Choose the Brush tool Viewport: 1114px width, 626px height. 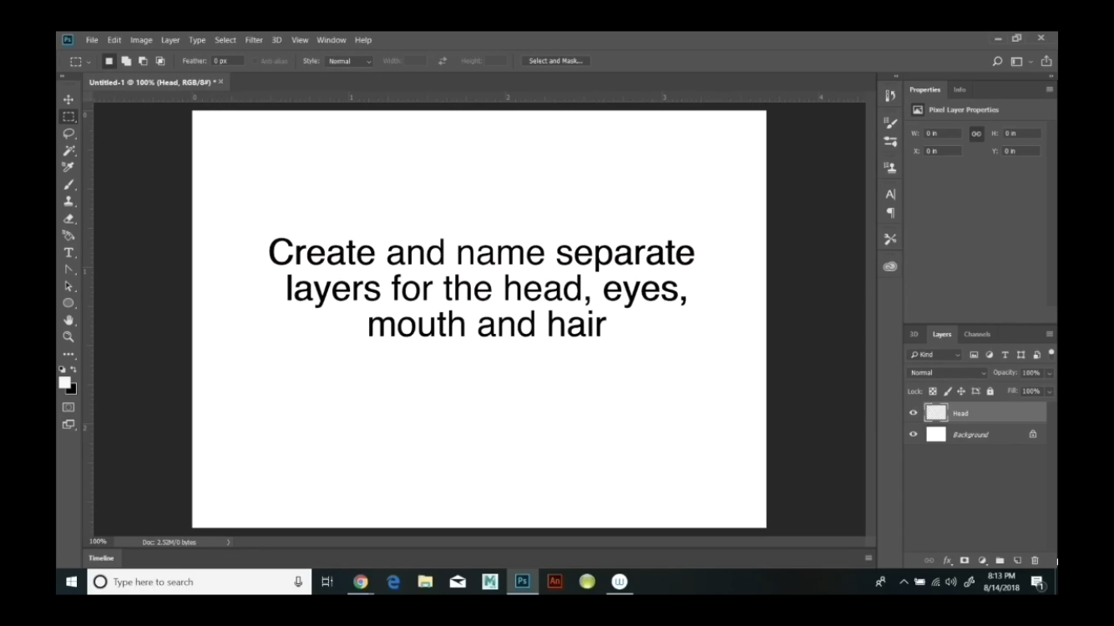point(69,184)
